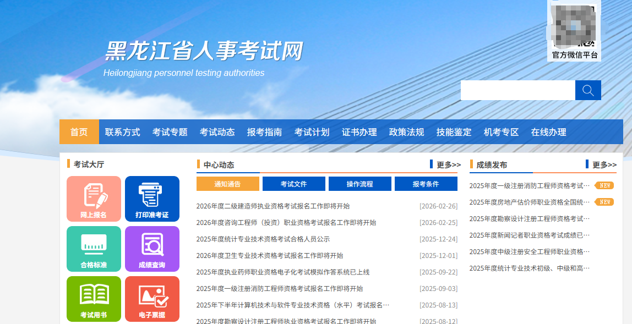
Task: Open the 电子票据 e-receipt icon
Action: click(x=152, y=299)
